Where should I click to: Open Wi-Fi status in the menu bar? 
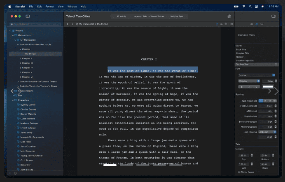[244, 7]
